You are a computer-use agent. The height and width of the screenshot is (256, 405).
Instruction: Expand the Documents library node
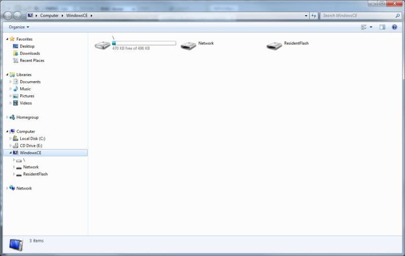pyautogui.click(x=11, y=82)
